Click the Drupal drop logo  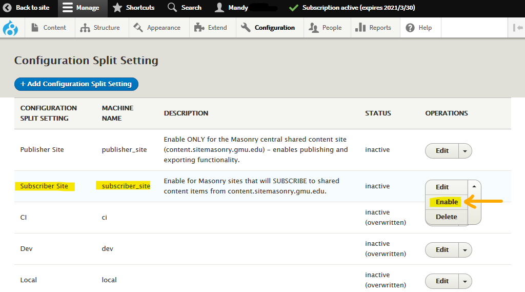[10, 28]
